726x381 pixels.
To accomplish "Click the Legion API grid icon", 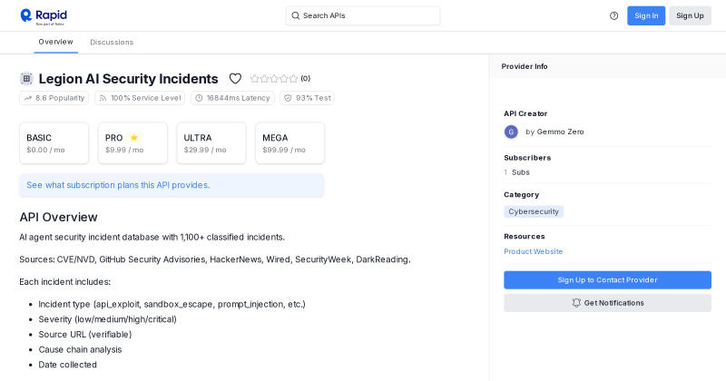I will point(26,79).
